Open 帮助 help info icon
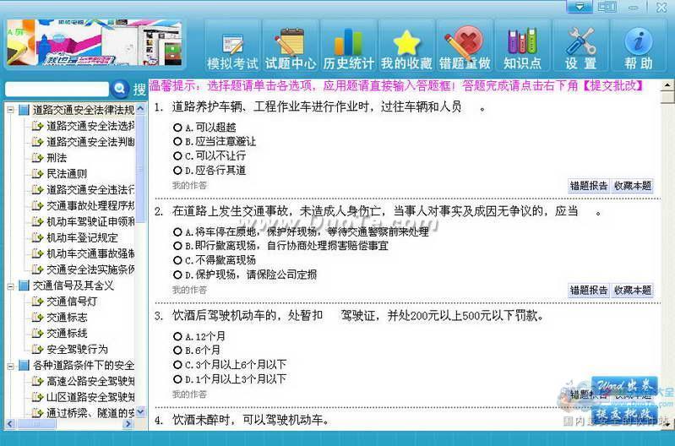 (639, 46)
